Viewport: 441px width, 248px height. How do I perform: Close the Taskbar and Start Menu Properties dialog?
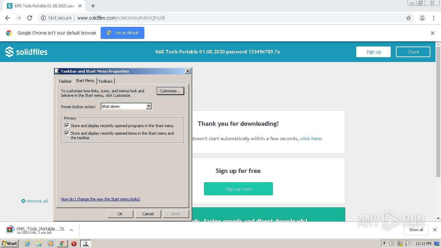(x=188, y=71)
